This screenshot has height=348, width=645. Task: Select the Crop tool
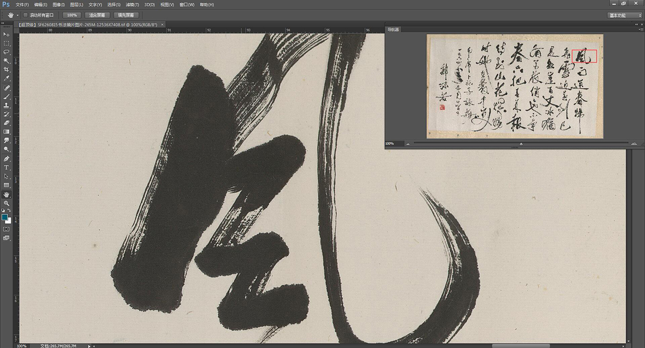pos(6,69)
